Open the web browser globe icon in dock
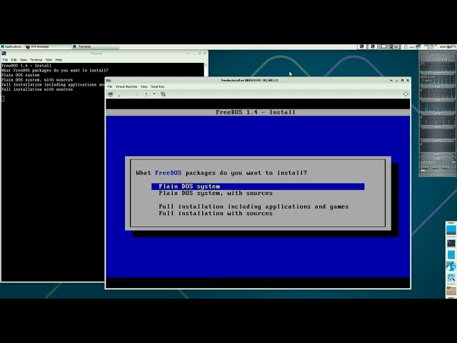 tap(451, 266)
